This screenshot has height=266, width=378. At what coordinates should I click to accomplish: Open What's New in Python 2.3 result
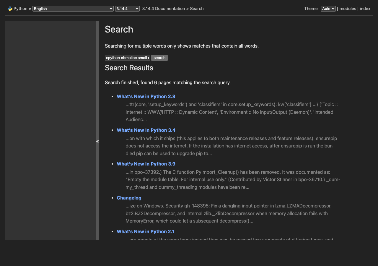(x=146, y=97)
